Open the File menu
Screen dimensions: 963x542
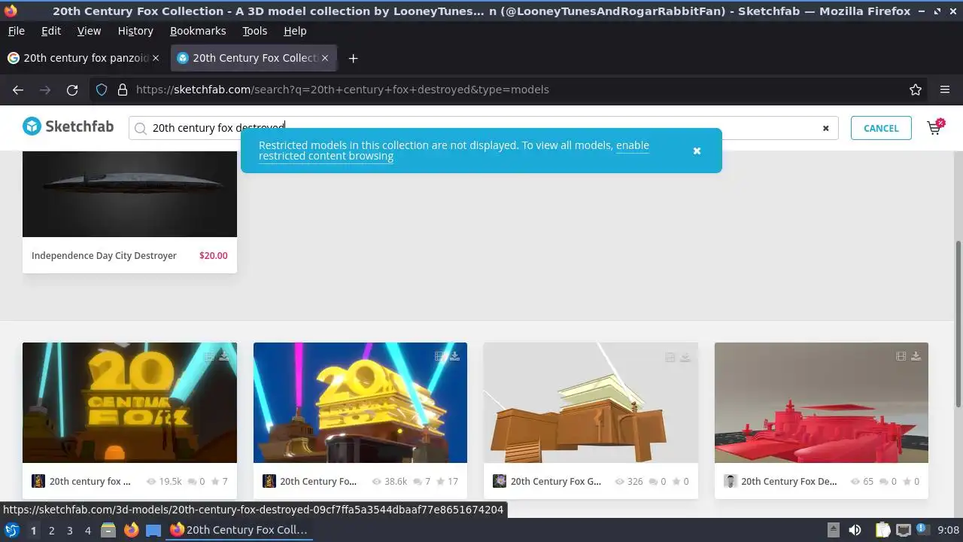pyautogui.click(x=16, y=31)
